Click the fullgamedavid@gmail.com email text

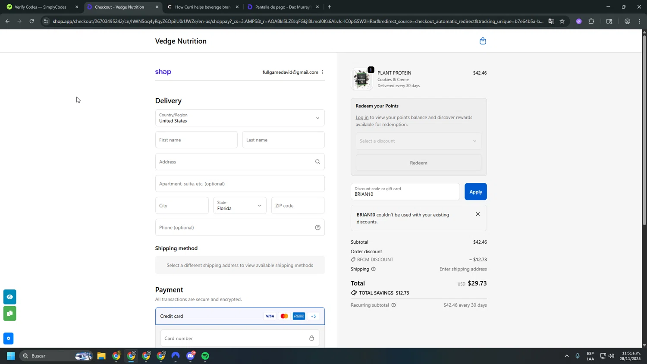(x=290, y=72)
